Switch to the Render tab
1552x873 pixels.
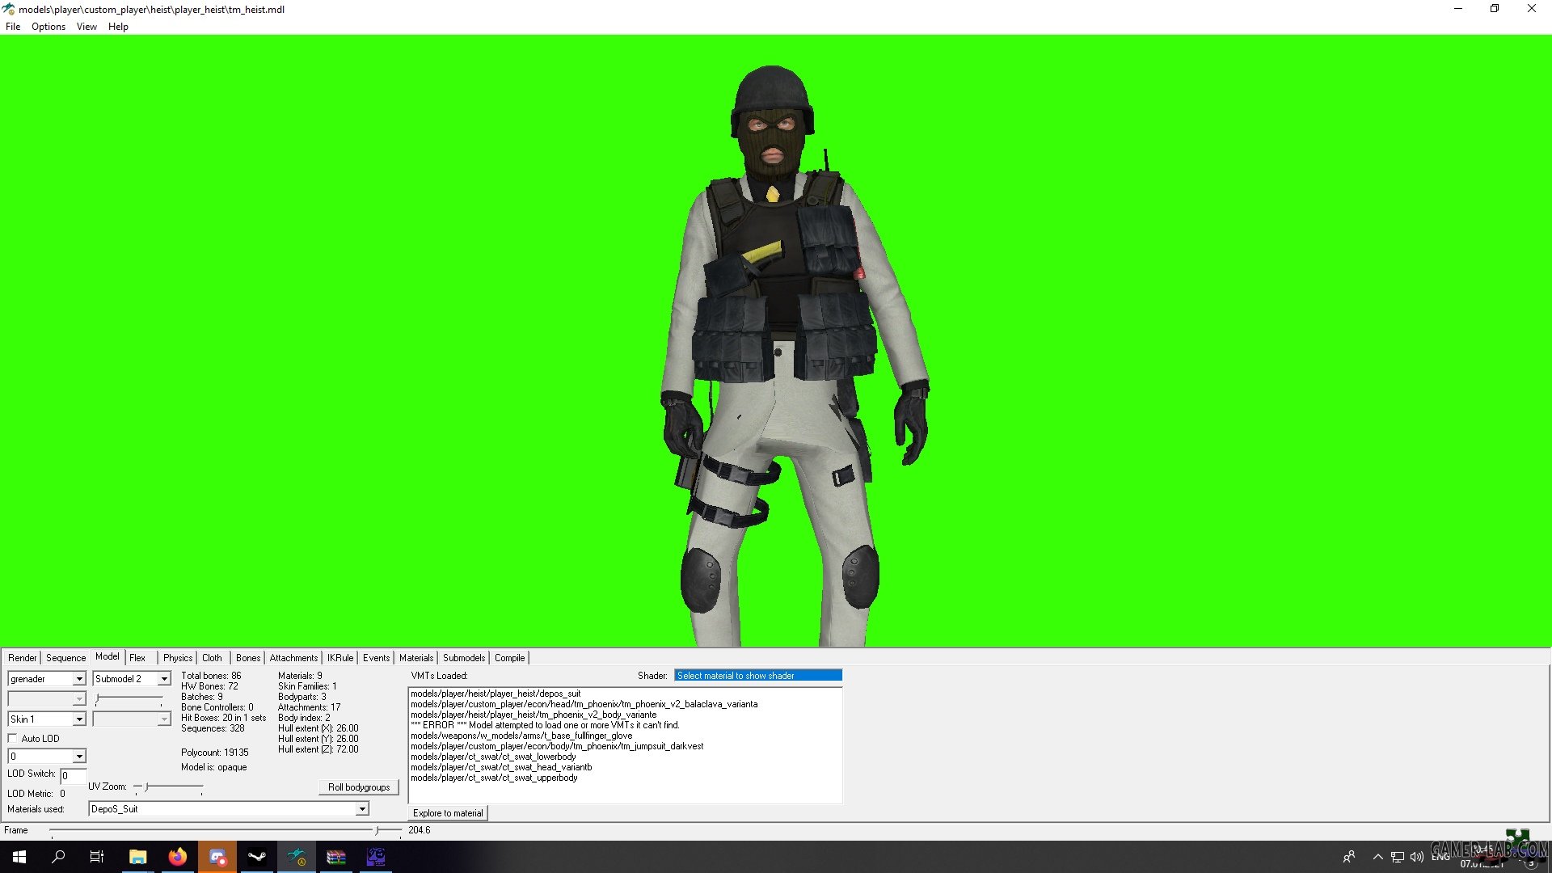point(23,658)
